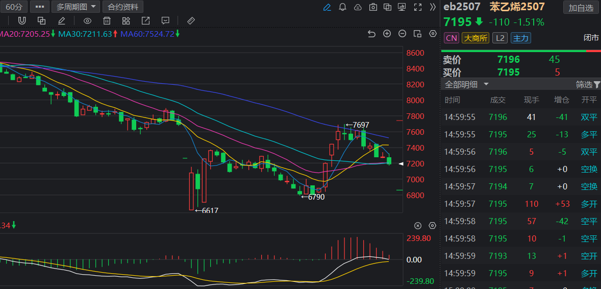Activate the blue drawing pen icon
This screenshot has width=601, height=289.
327,7
